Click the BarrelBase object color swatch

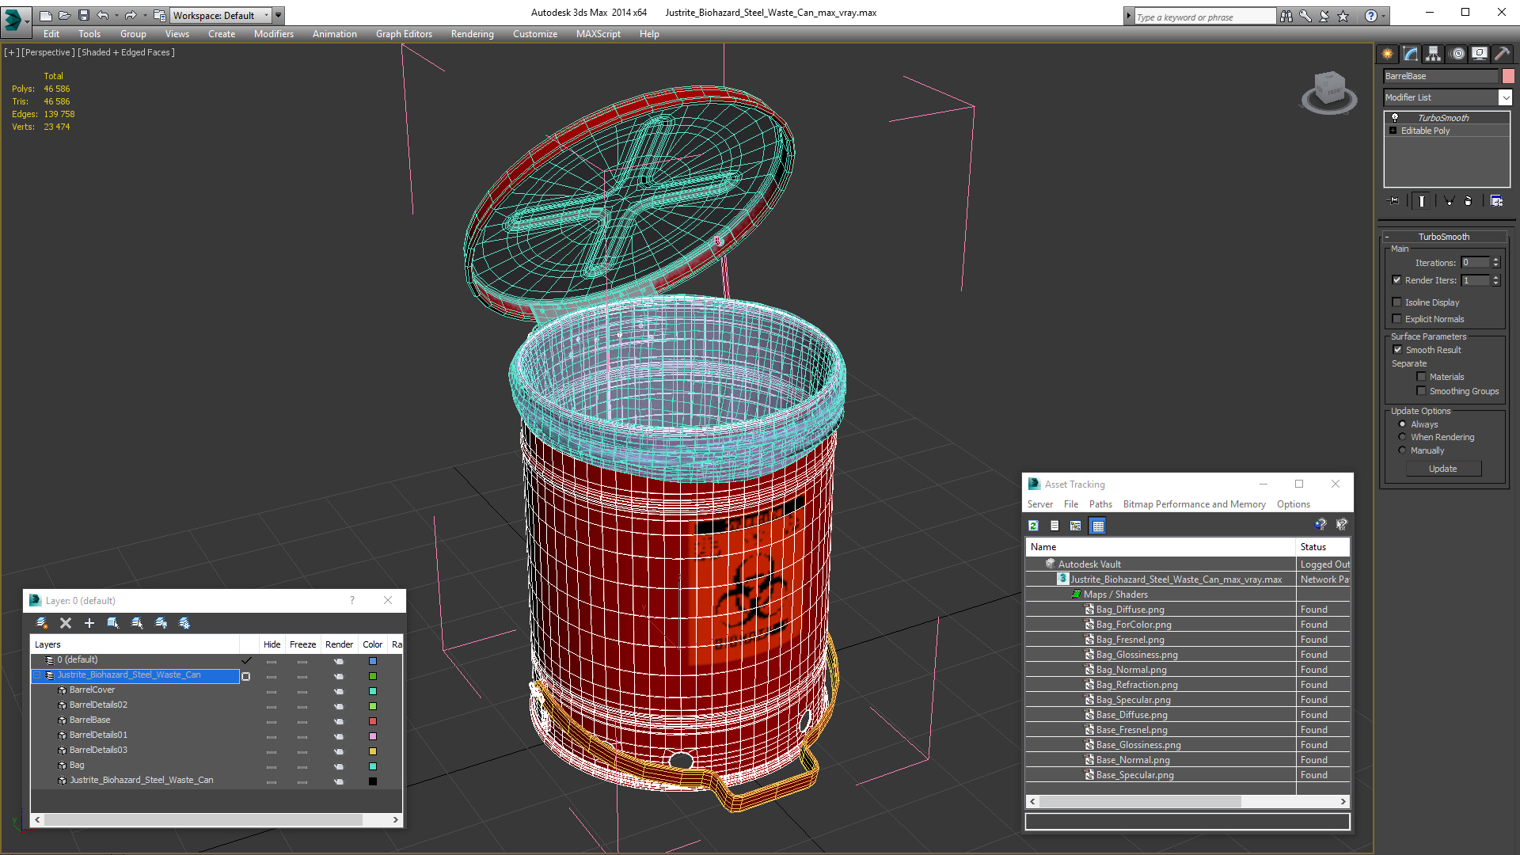[1508, 76]
